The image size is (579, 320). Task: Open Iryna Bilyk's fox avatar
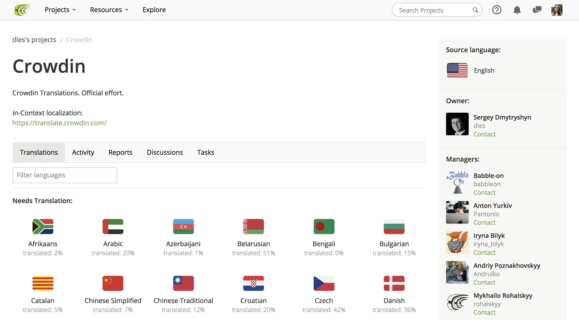click(457, 242)
